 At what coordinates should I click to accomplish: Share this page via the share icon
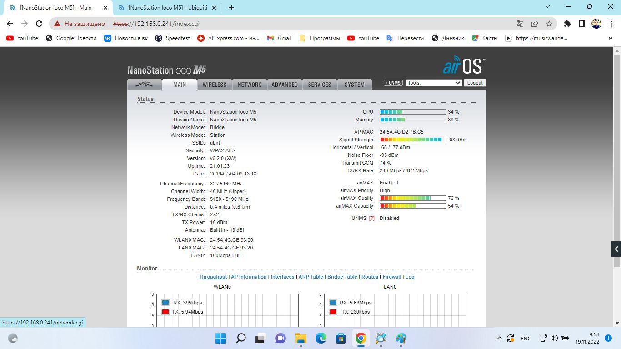coord(535,24)
